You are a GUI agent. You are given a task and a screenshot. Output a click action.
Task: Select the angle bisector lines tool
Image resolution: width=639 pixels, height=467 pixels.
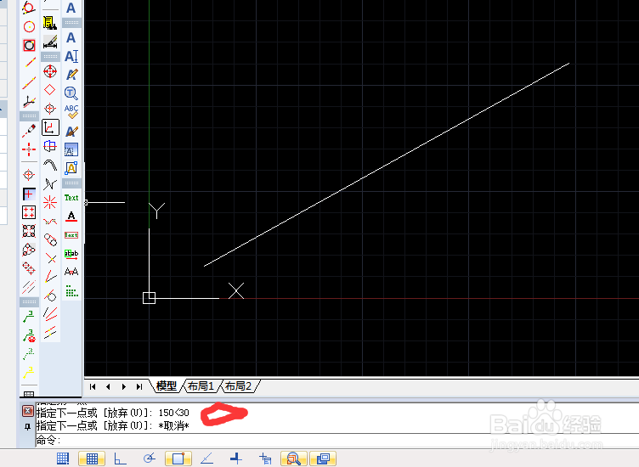[x=50, y=277]
